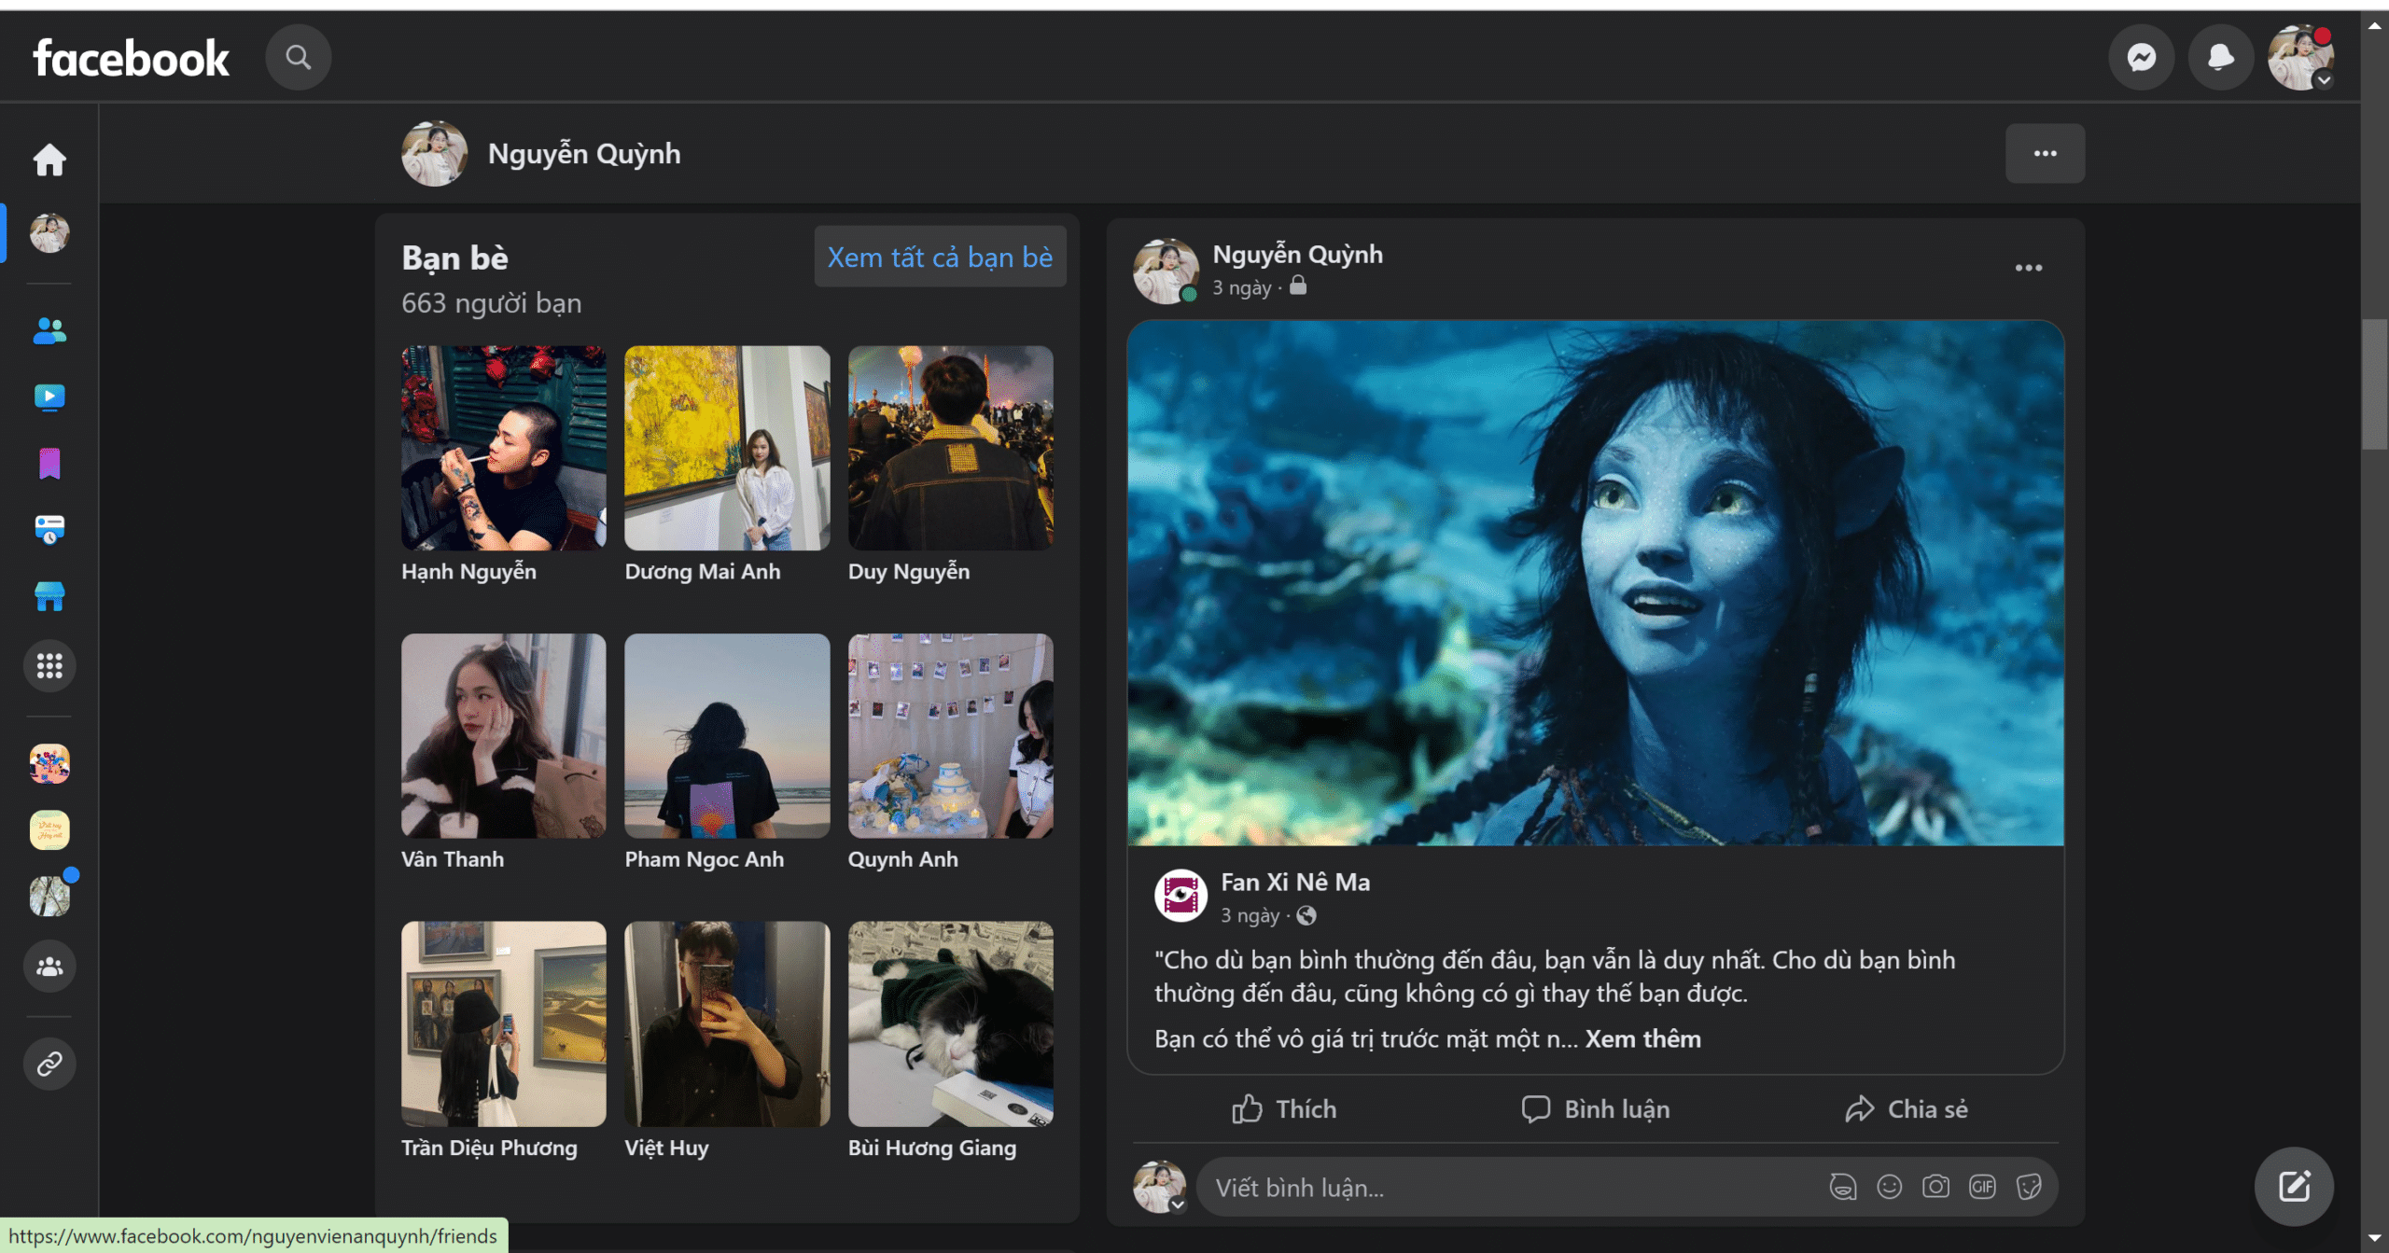Open the all apps grid menu

pyautogui.click(x=49, y=666)
